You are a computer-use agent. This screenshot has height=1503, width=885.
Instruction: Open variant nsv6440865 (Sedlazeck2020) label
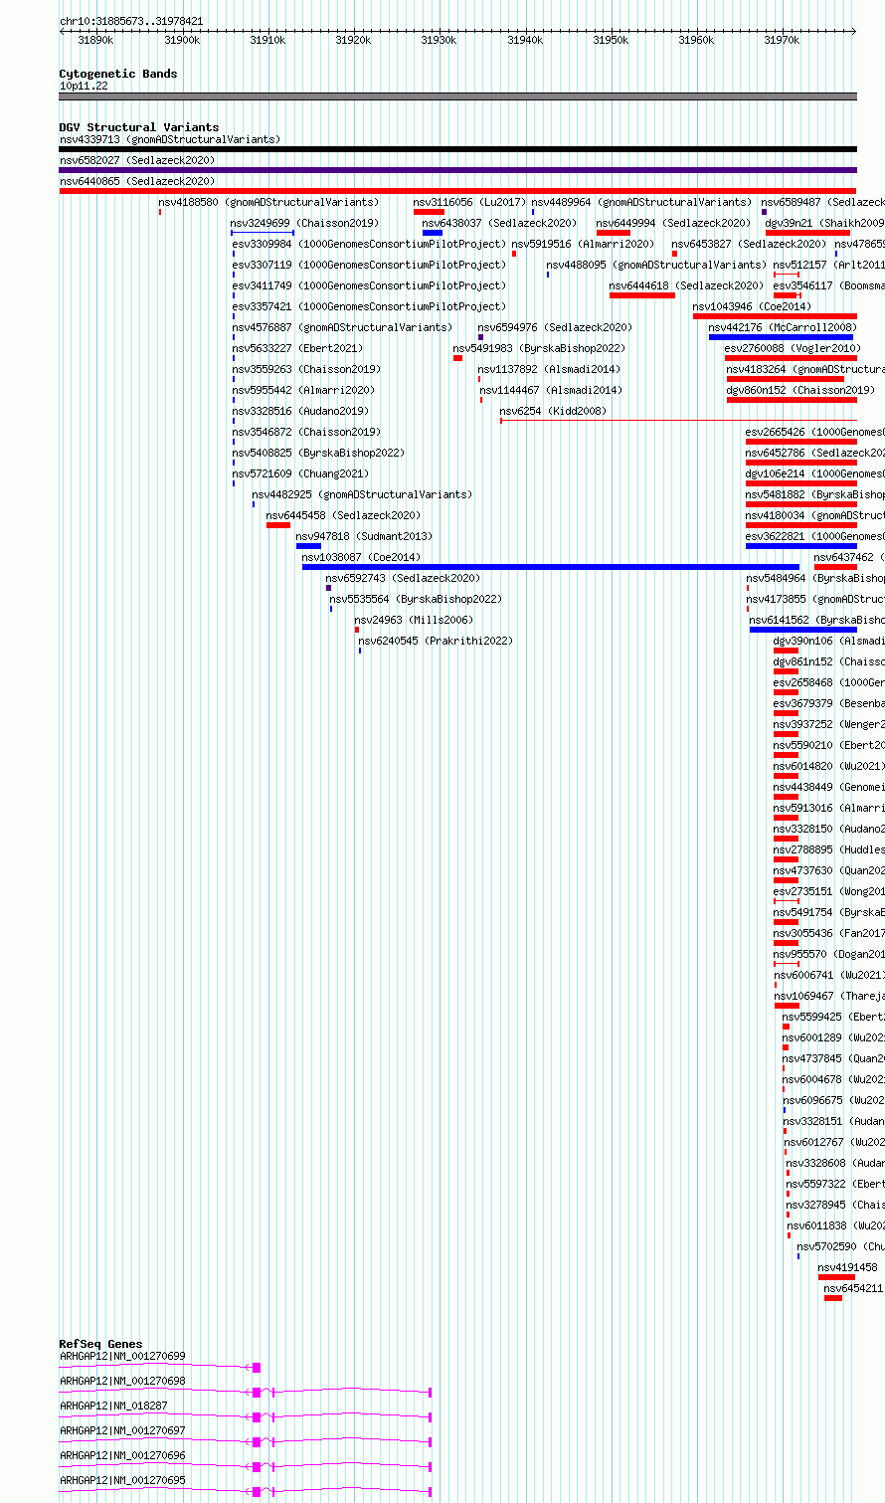(137, 181)
